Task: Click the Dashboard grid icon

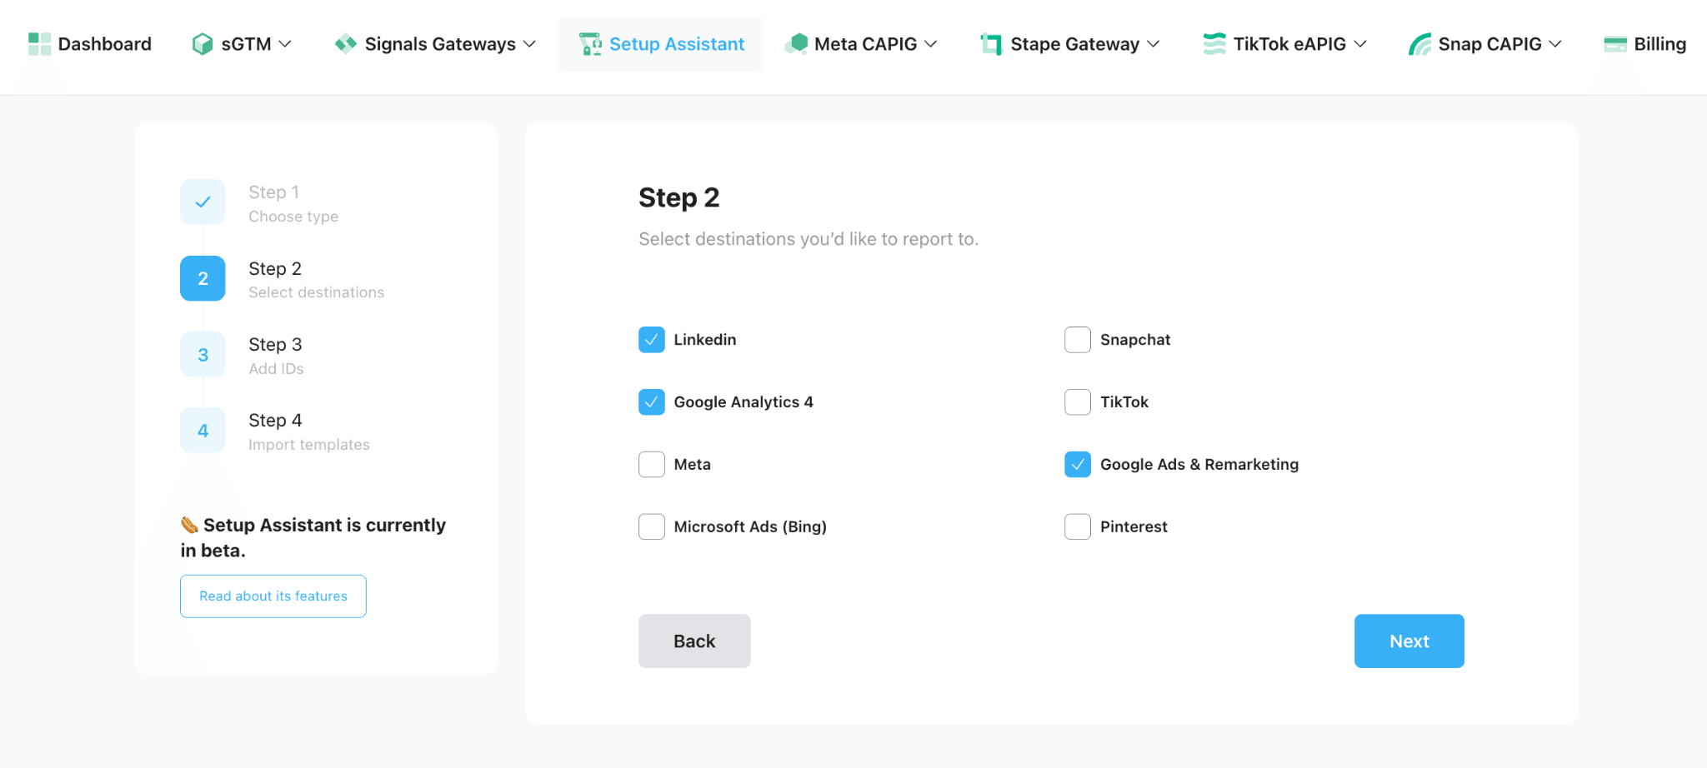Action: (39, 44)
